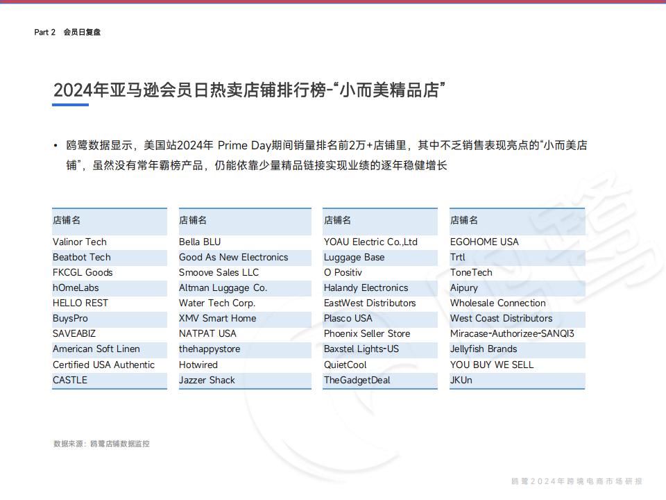Screen dimensions: 666x500
Task: Select the O Positiv cell
Action: tap(380, 272)
